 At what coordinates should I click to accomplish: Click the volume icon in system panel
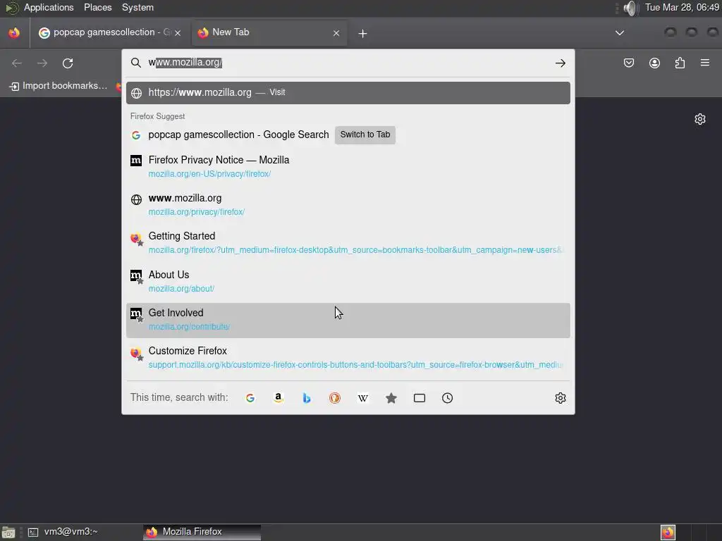point(630,8)
